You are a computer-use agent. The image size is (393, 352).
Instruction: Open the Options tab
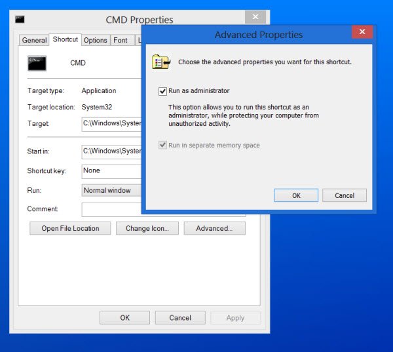coord(95,40)
